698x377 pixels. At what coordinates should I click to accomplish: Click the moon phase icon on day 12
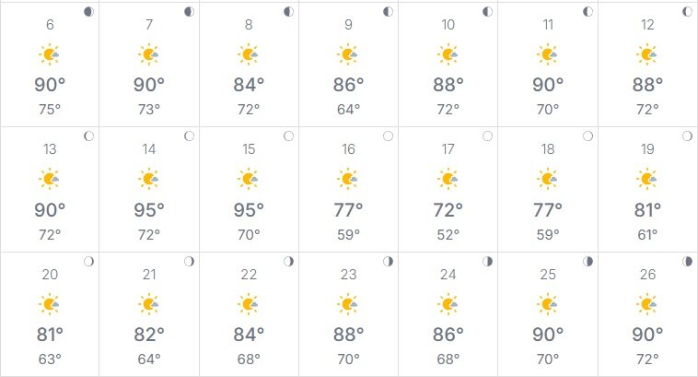pyautogui.click(x=687, y=12)
